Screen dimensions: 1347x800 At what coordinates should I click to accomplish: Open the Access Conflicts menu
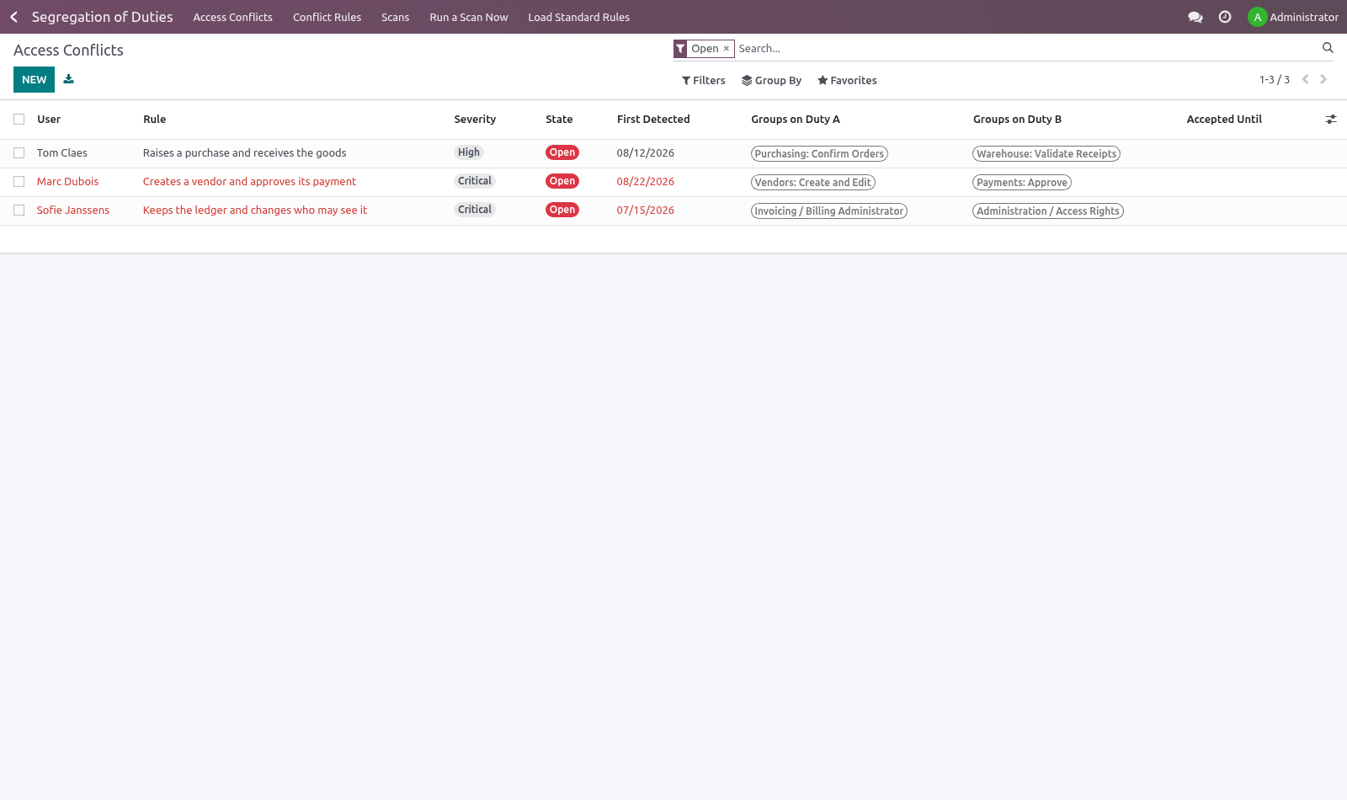(233, 17)
